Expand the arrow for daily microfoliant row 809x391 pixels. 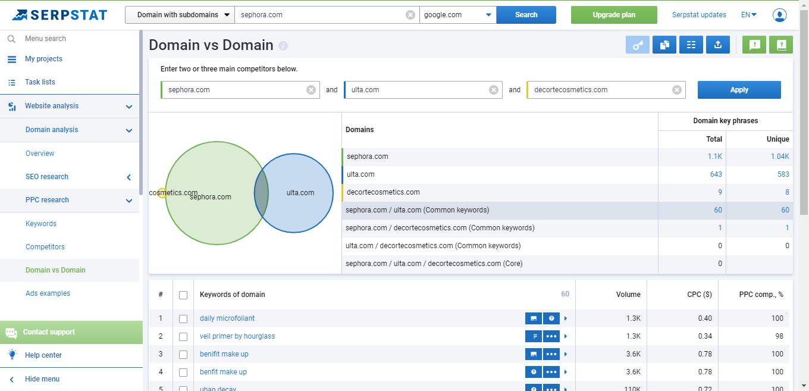click(x=566, y=318)
